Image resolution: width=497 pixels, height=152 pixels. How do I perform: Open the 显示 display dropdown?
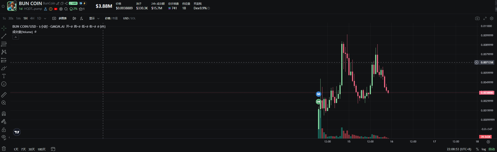point(94,18)
